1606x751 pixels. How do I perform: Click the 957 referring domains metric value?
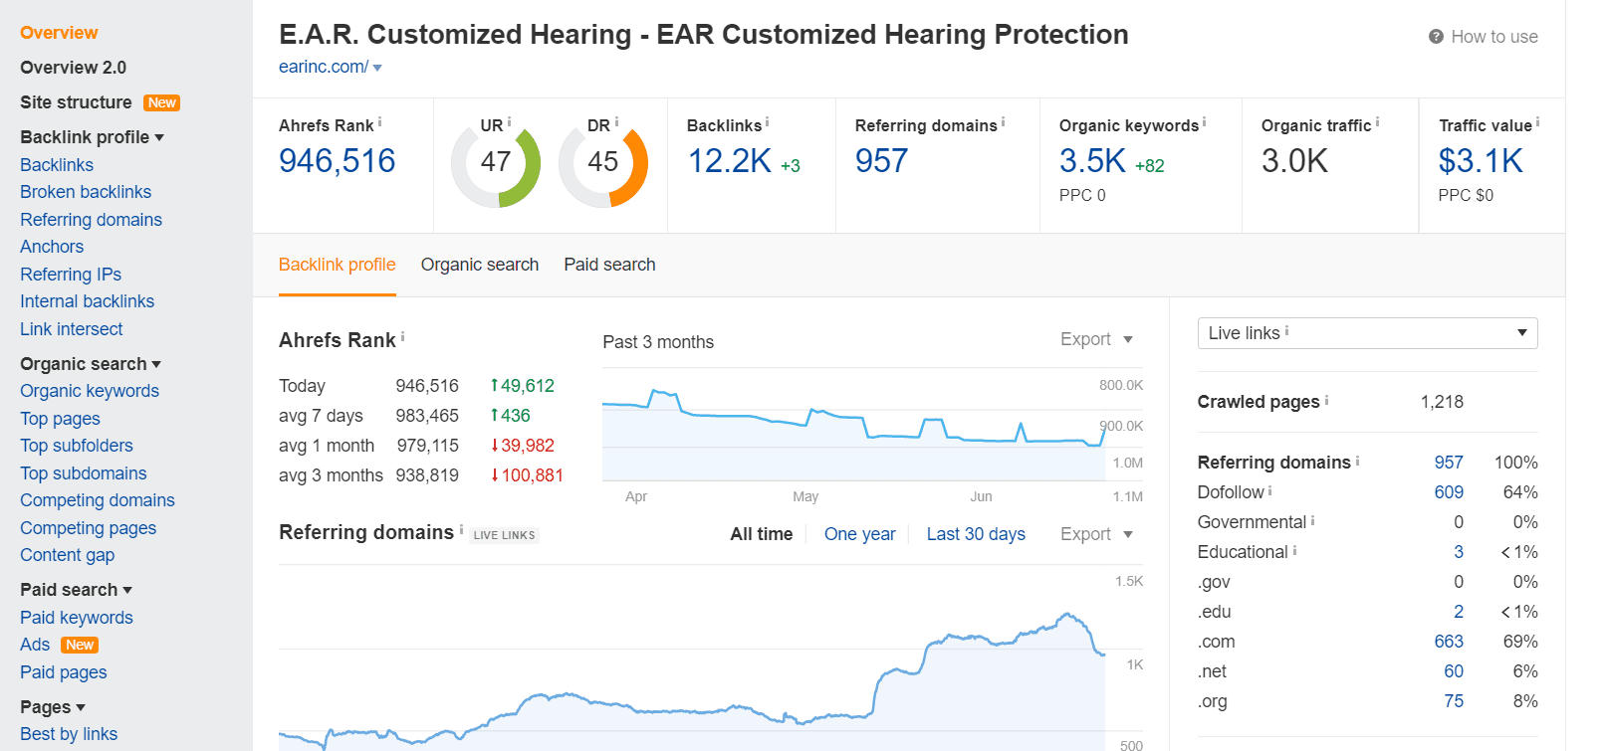click(x=881, y=161)
